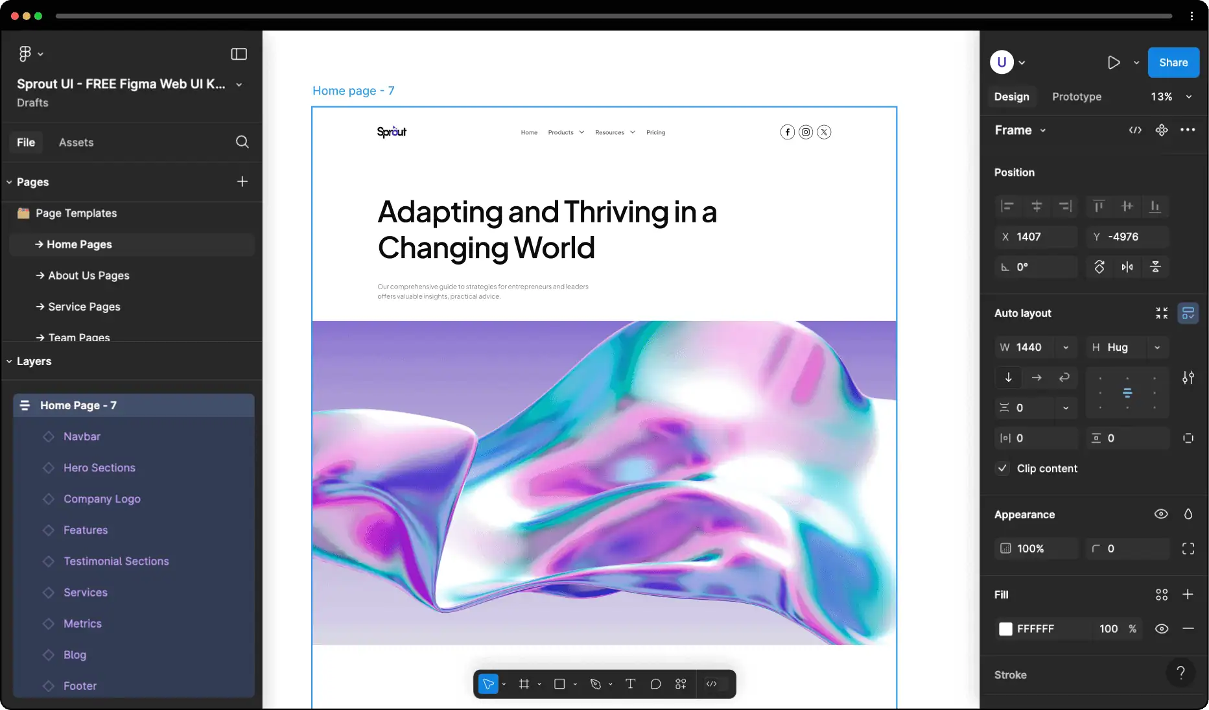
Task: Select the Text tool
Action: click(x=629, y=684)
